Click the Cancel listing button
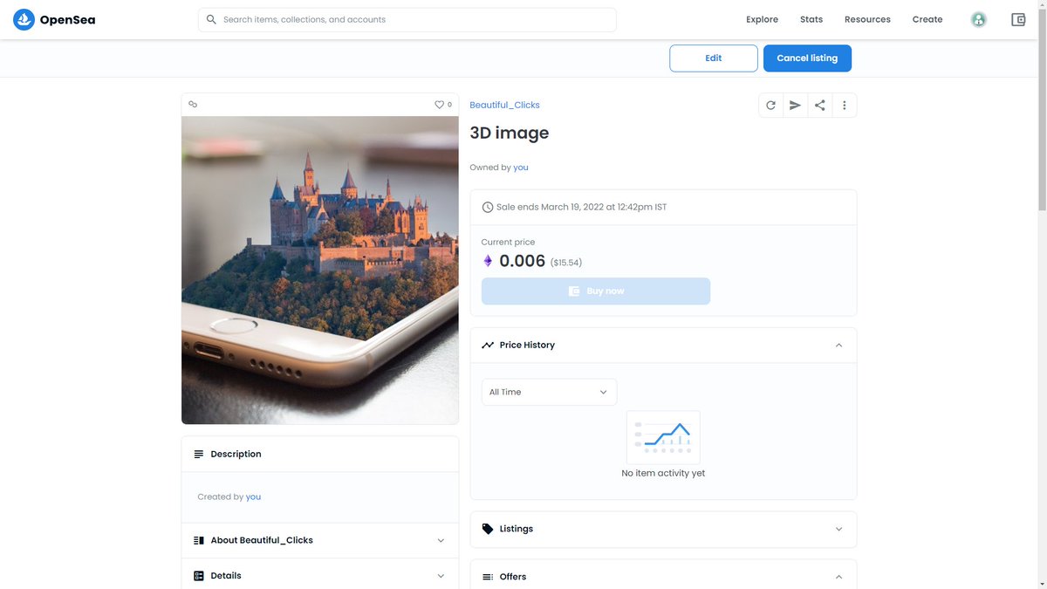This screenshot has height=589, width=1047. coord(807,58)
